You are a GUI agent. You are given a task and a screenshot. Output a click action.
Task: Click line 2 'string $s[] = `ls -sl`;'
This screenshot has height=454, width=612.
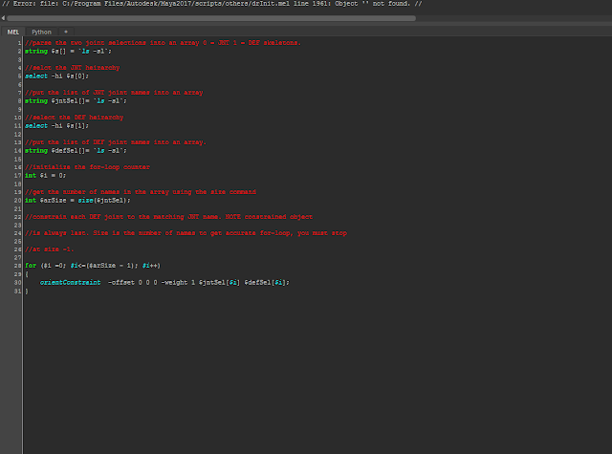(x=68, y=51)
